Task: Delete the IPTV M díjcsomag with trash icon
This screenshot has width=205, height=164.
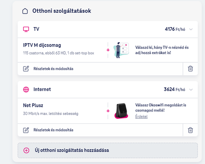Action: point(190,69)
